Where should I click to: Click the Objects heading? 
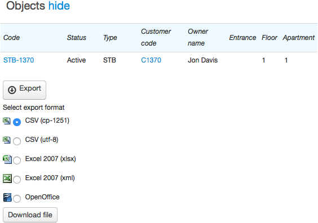click(25, 6)
